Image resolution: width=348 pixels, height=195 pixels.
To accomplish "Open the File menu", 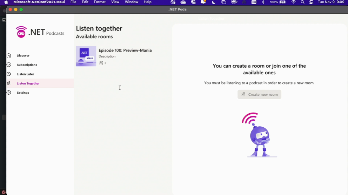I will point(73,2).
